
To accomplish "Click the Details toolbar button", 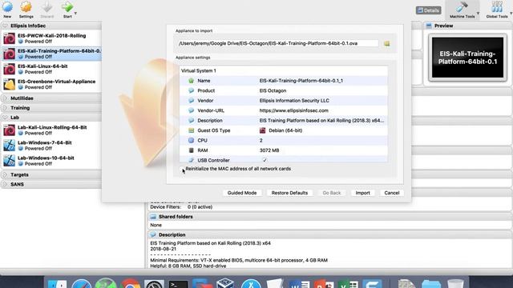I will click(x=428, y=10).
